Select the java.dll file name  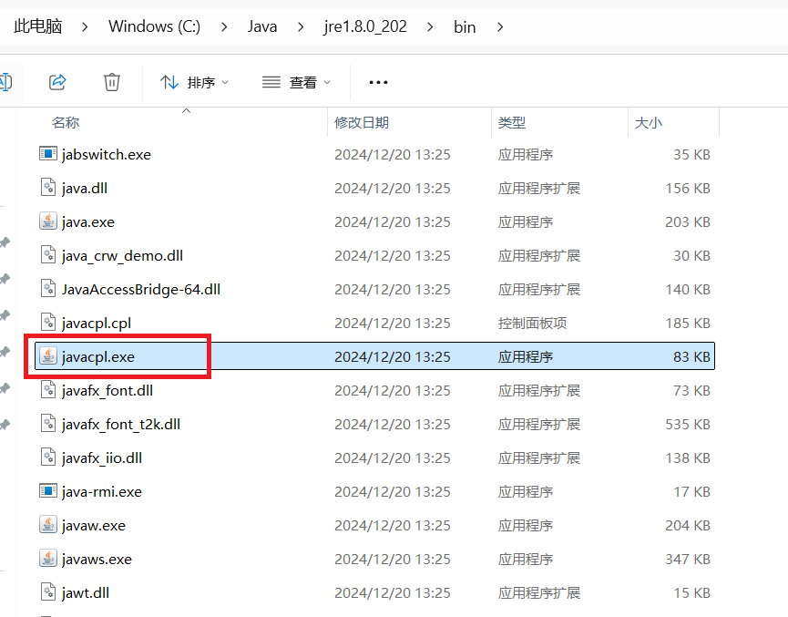pos(85,188)
